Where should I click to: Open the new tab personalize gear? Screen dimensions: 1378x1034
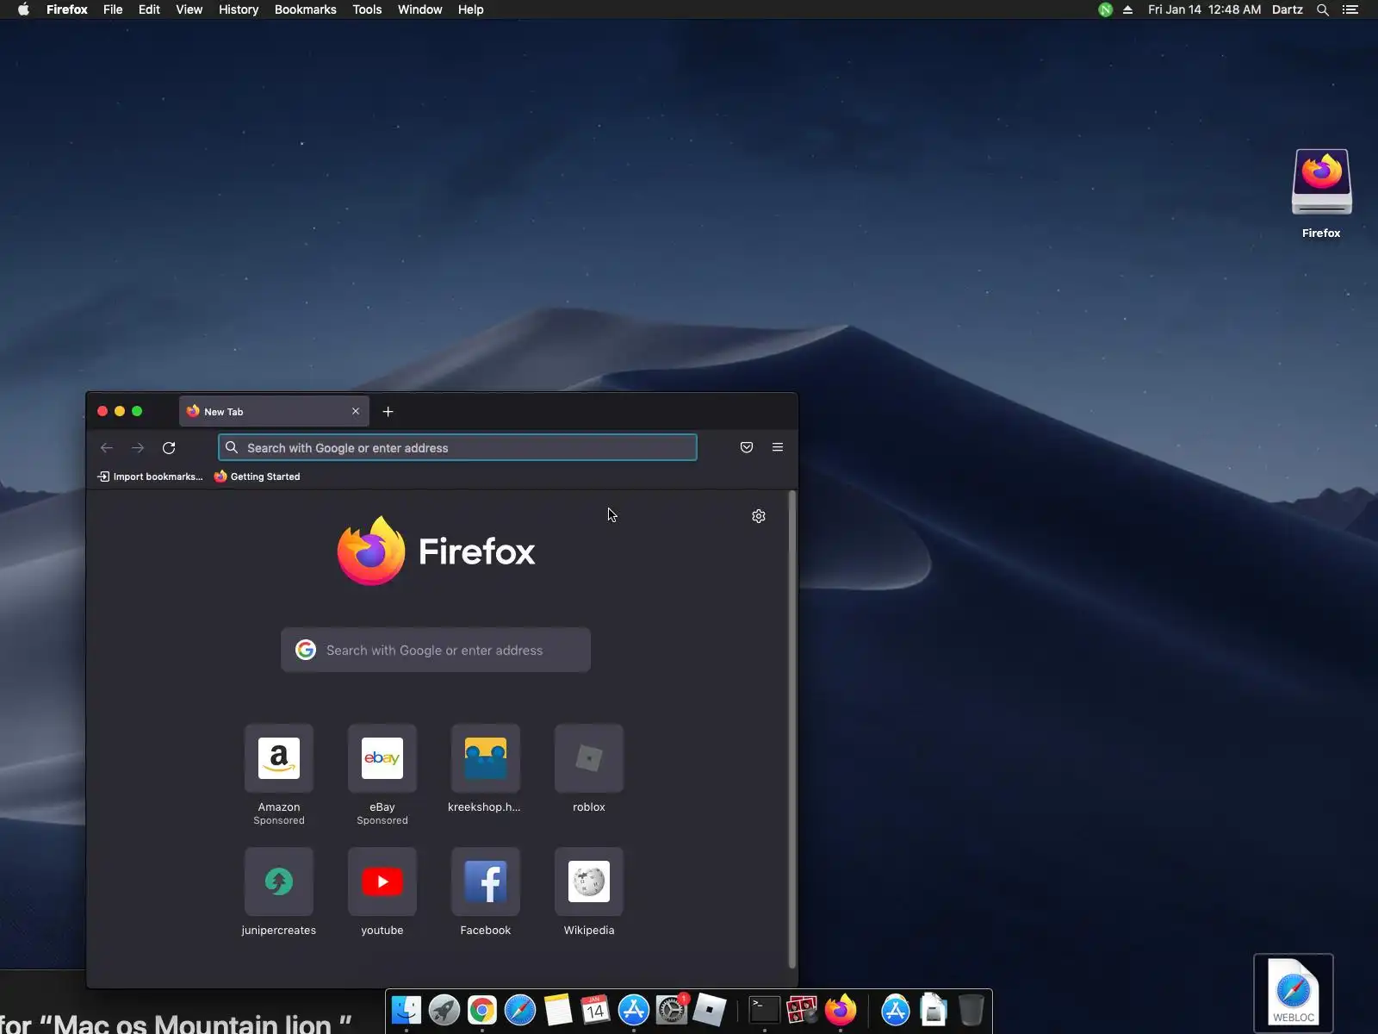tap(759, 516)
